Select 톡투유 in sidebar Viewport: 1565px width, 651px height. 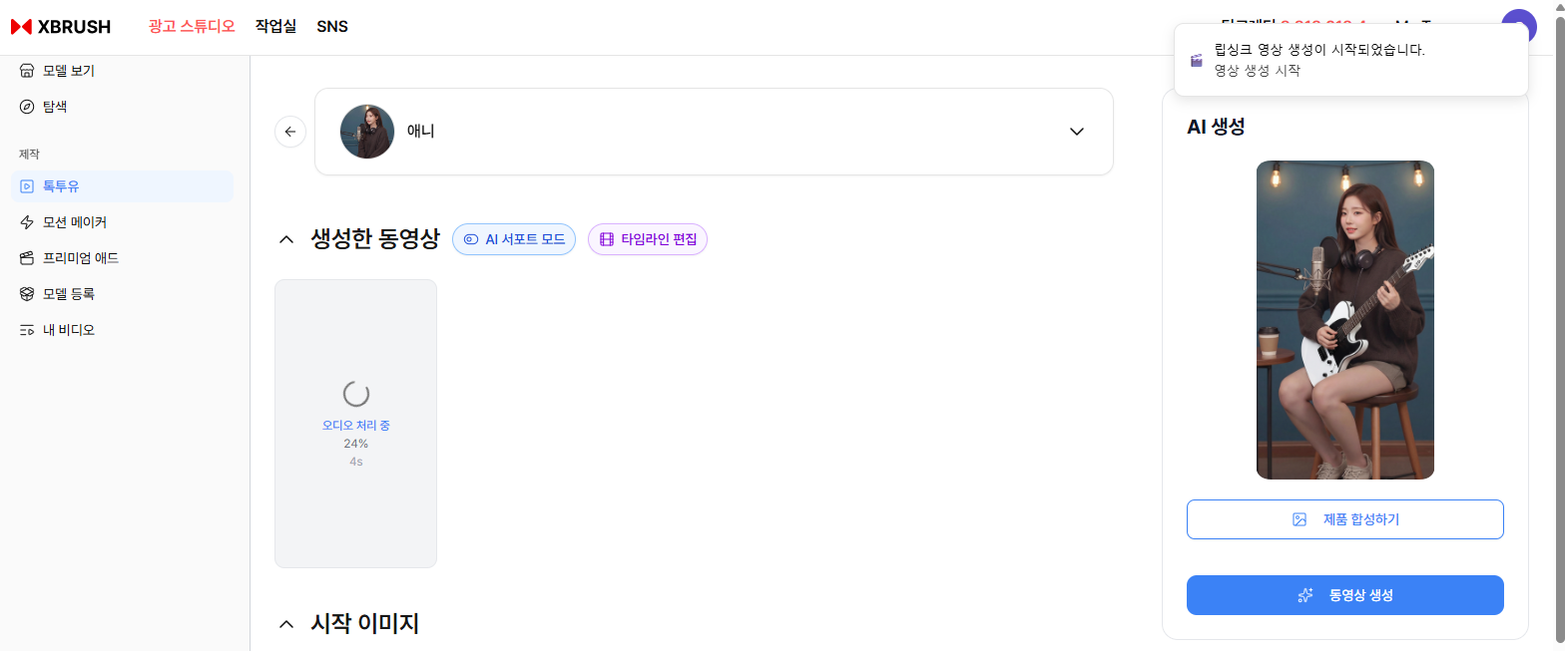[x=61, y=186]
